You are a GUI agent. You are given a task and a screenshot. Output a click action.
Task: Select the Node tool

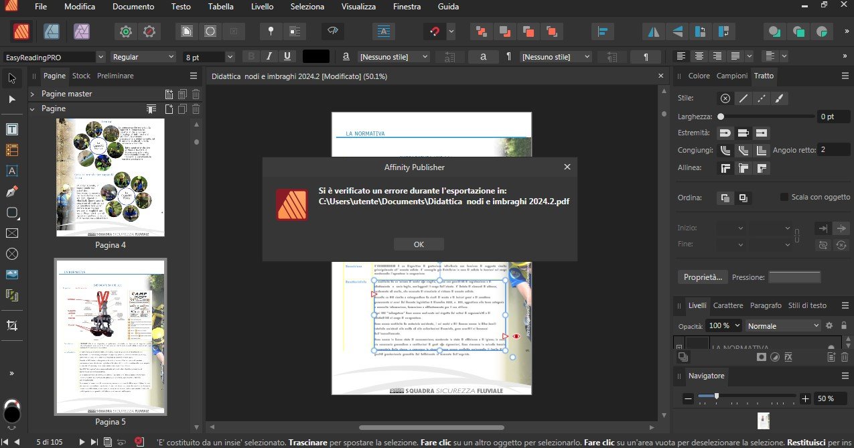pyautogui.click(x=11, y=100)
